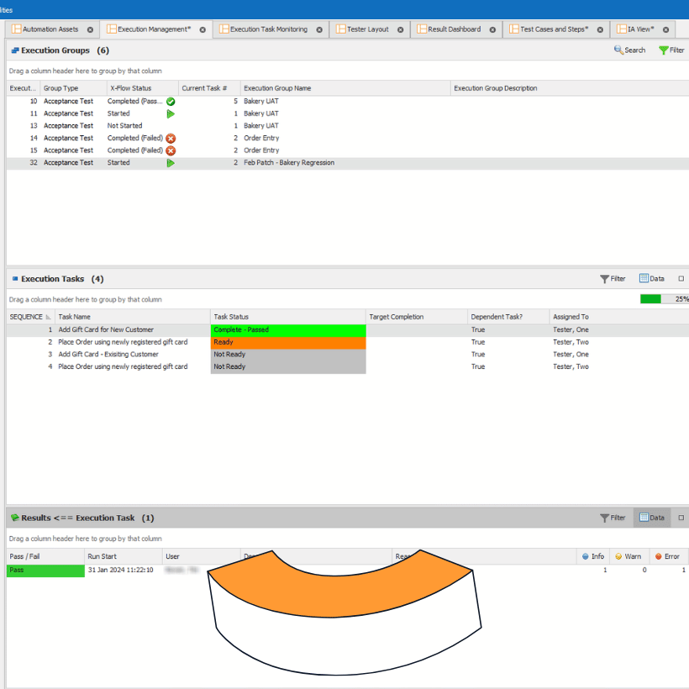Select Feb Patch - Bakery Regression group

tap(348, 163)
